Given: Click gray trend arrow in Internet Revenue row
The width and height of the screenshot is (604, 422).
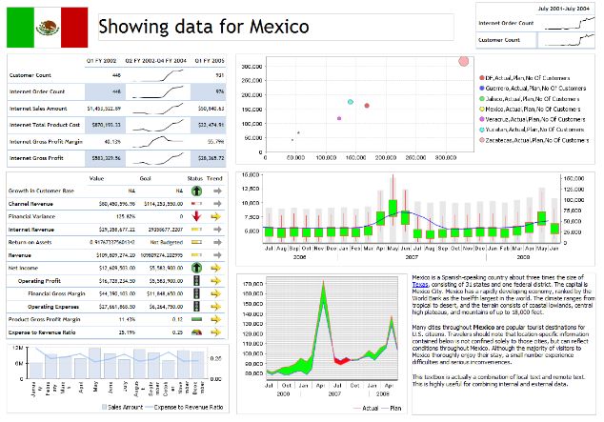Looking at the screenshot, I should click(x=217, y=229).
